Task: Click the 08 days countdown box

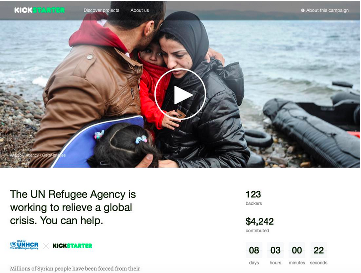Action: pos(254,250)
